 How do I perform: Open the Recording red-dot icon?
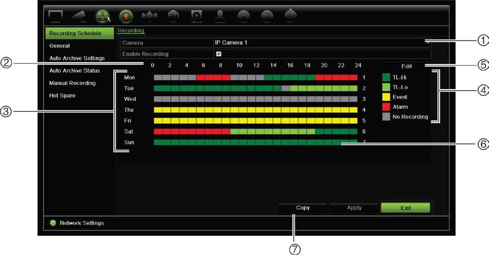(x=126, y=17)
